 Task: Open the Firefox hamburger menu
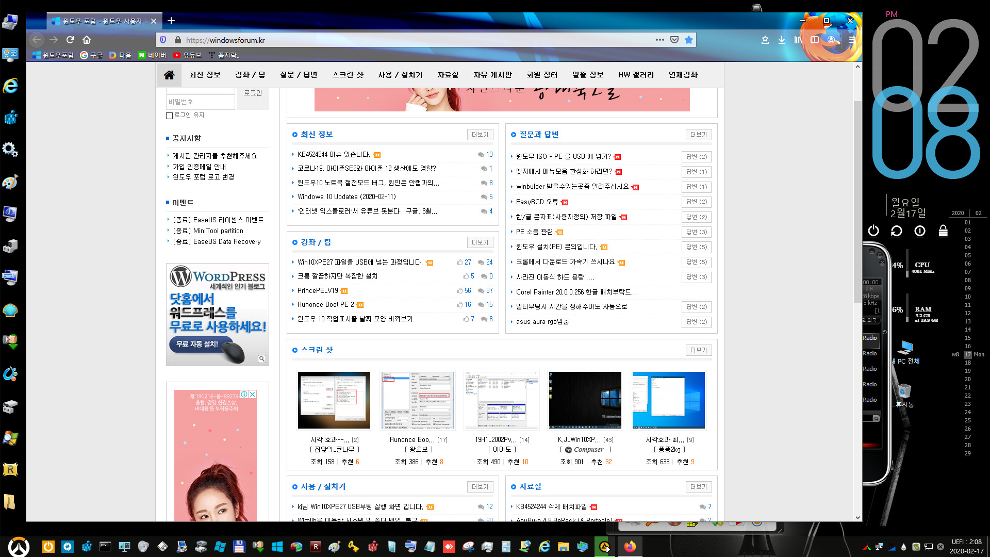852,40
